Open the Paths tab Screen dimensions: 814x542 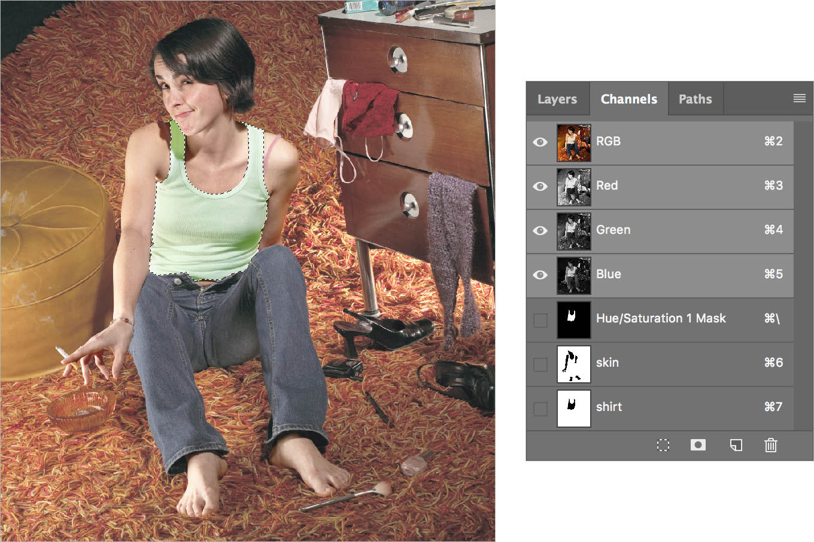click(x=695, y=99)
